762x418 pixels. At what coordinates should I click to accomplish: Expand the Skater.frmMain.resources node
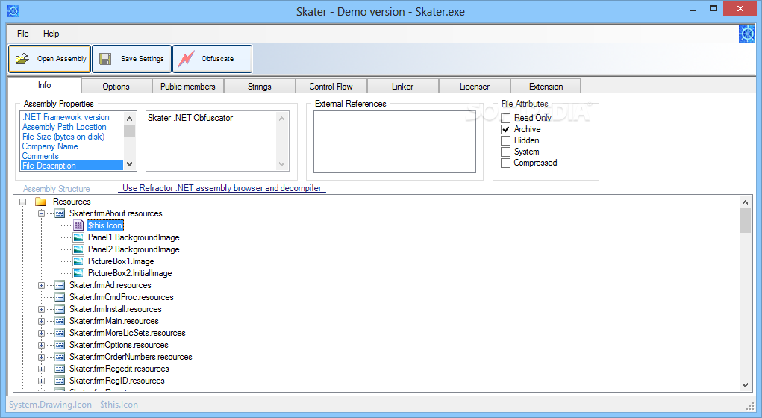click(x=41, y=321)
